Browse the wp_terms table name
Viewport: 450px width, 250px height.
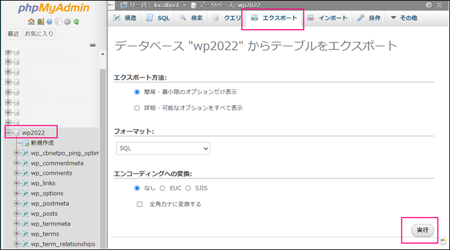[x=45, y=234]
